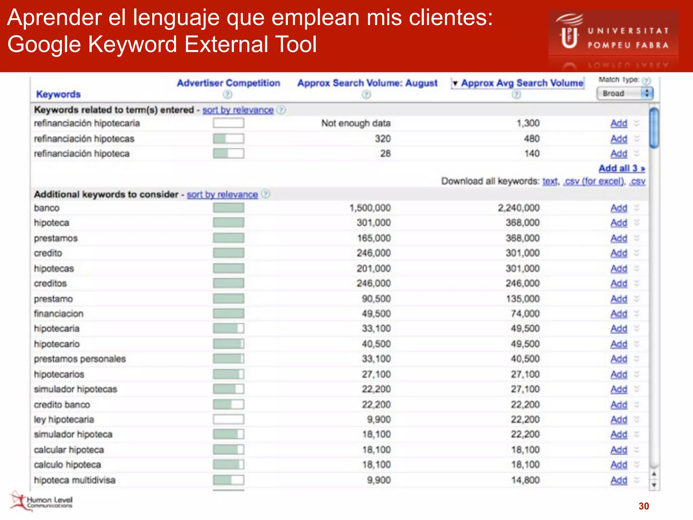Image resolution: width=693 pixels, height=520 pixels.
Task: Add keyword hipoteca multidivisa
Action: tap(619, 480)
